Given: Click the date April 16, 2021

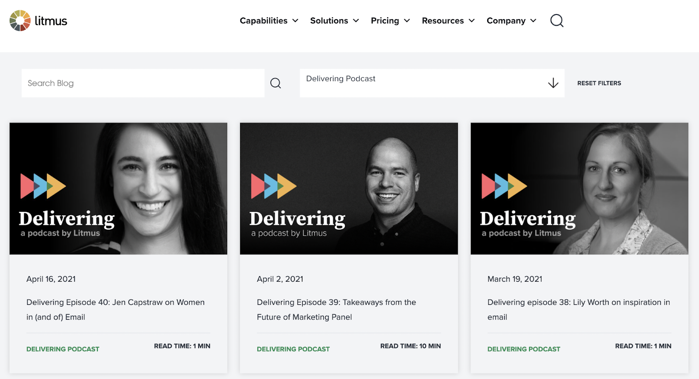Looking at the screenshot, I should [x=51, y=279].
